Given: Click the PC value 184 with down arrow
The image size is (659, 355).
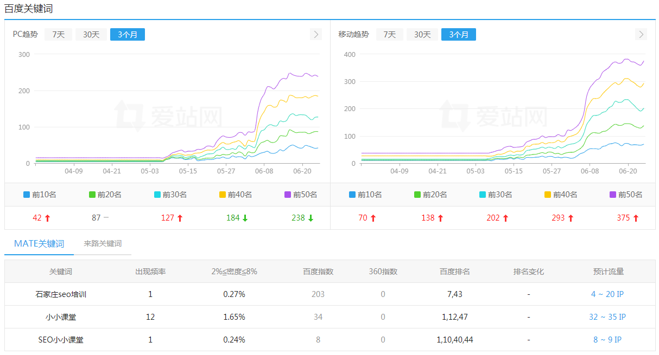Looking at the screenshot, I should click(x=237, y=218).
